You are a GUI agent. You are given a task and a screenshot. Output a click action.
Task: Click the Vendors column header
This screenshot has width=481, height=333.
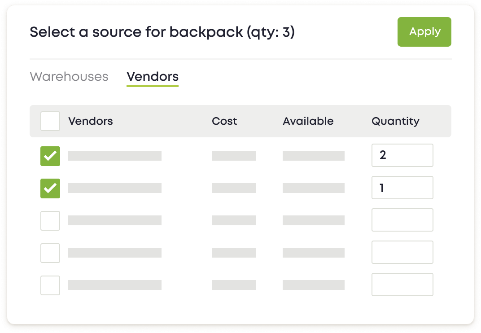click(91, 121)
